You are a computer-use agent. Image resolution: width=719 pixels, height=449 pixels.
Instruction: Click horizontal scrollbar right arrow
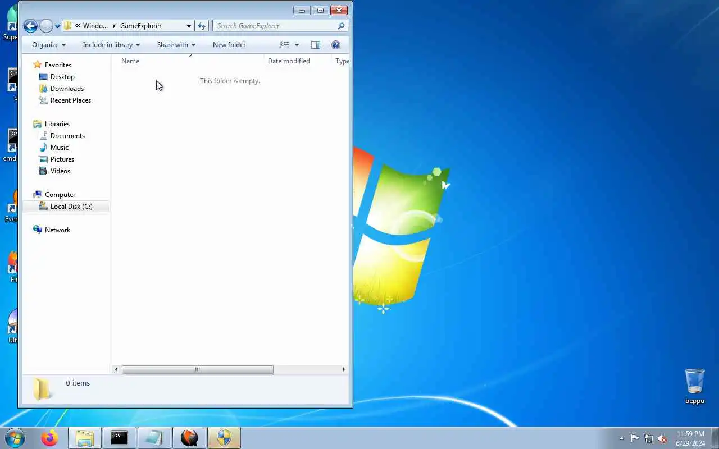(344, 369)
